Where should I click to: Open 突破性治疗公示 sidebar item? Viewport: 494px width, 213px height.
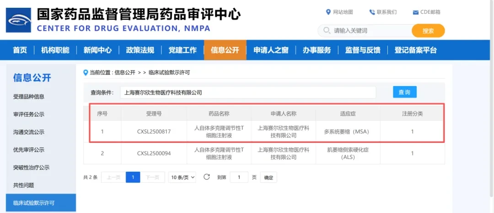click(x=29, y=168)
